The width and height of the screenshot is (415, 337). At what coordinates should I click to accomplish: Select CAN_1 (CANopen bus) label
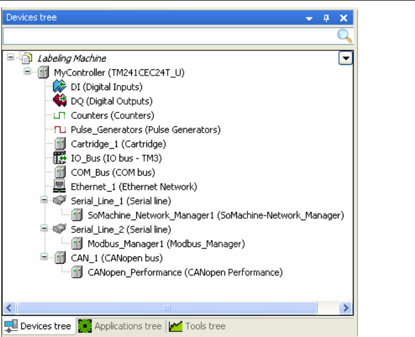pyautogui.click(x=117, y=258)
